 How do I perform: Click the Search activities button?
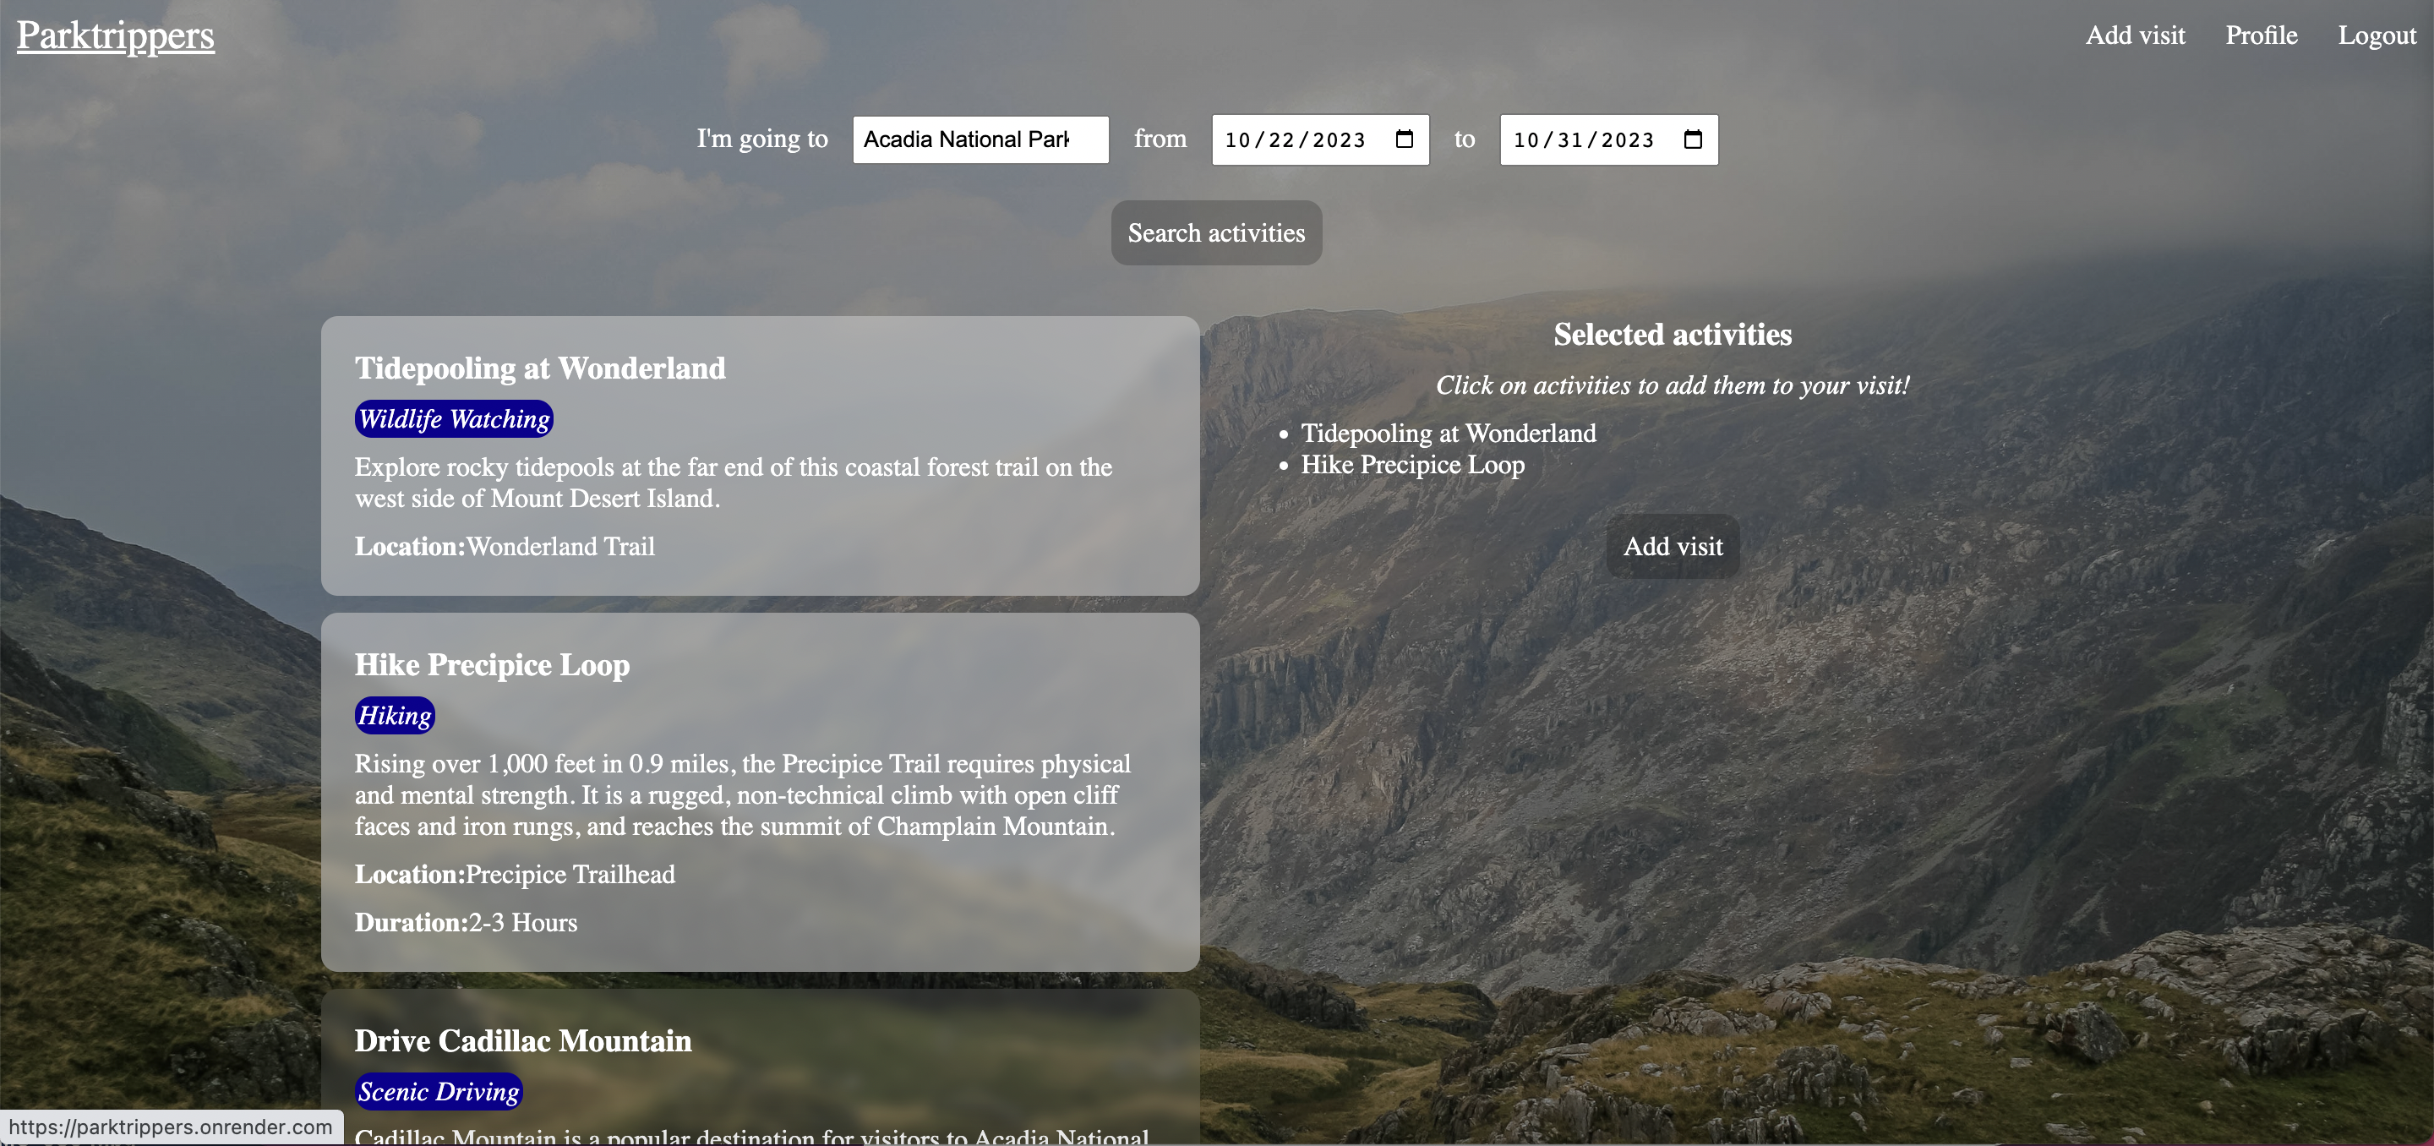1215,232
